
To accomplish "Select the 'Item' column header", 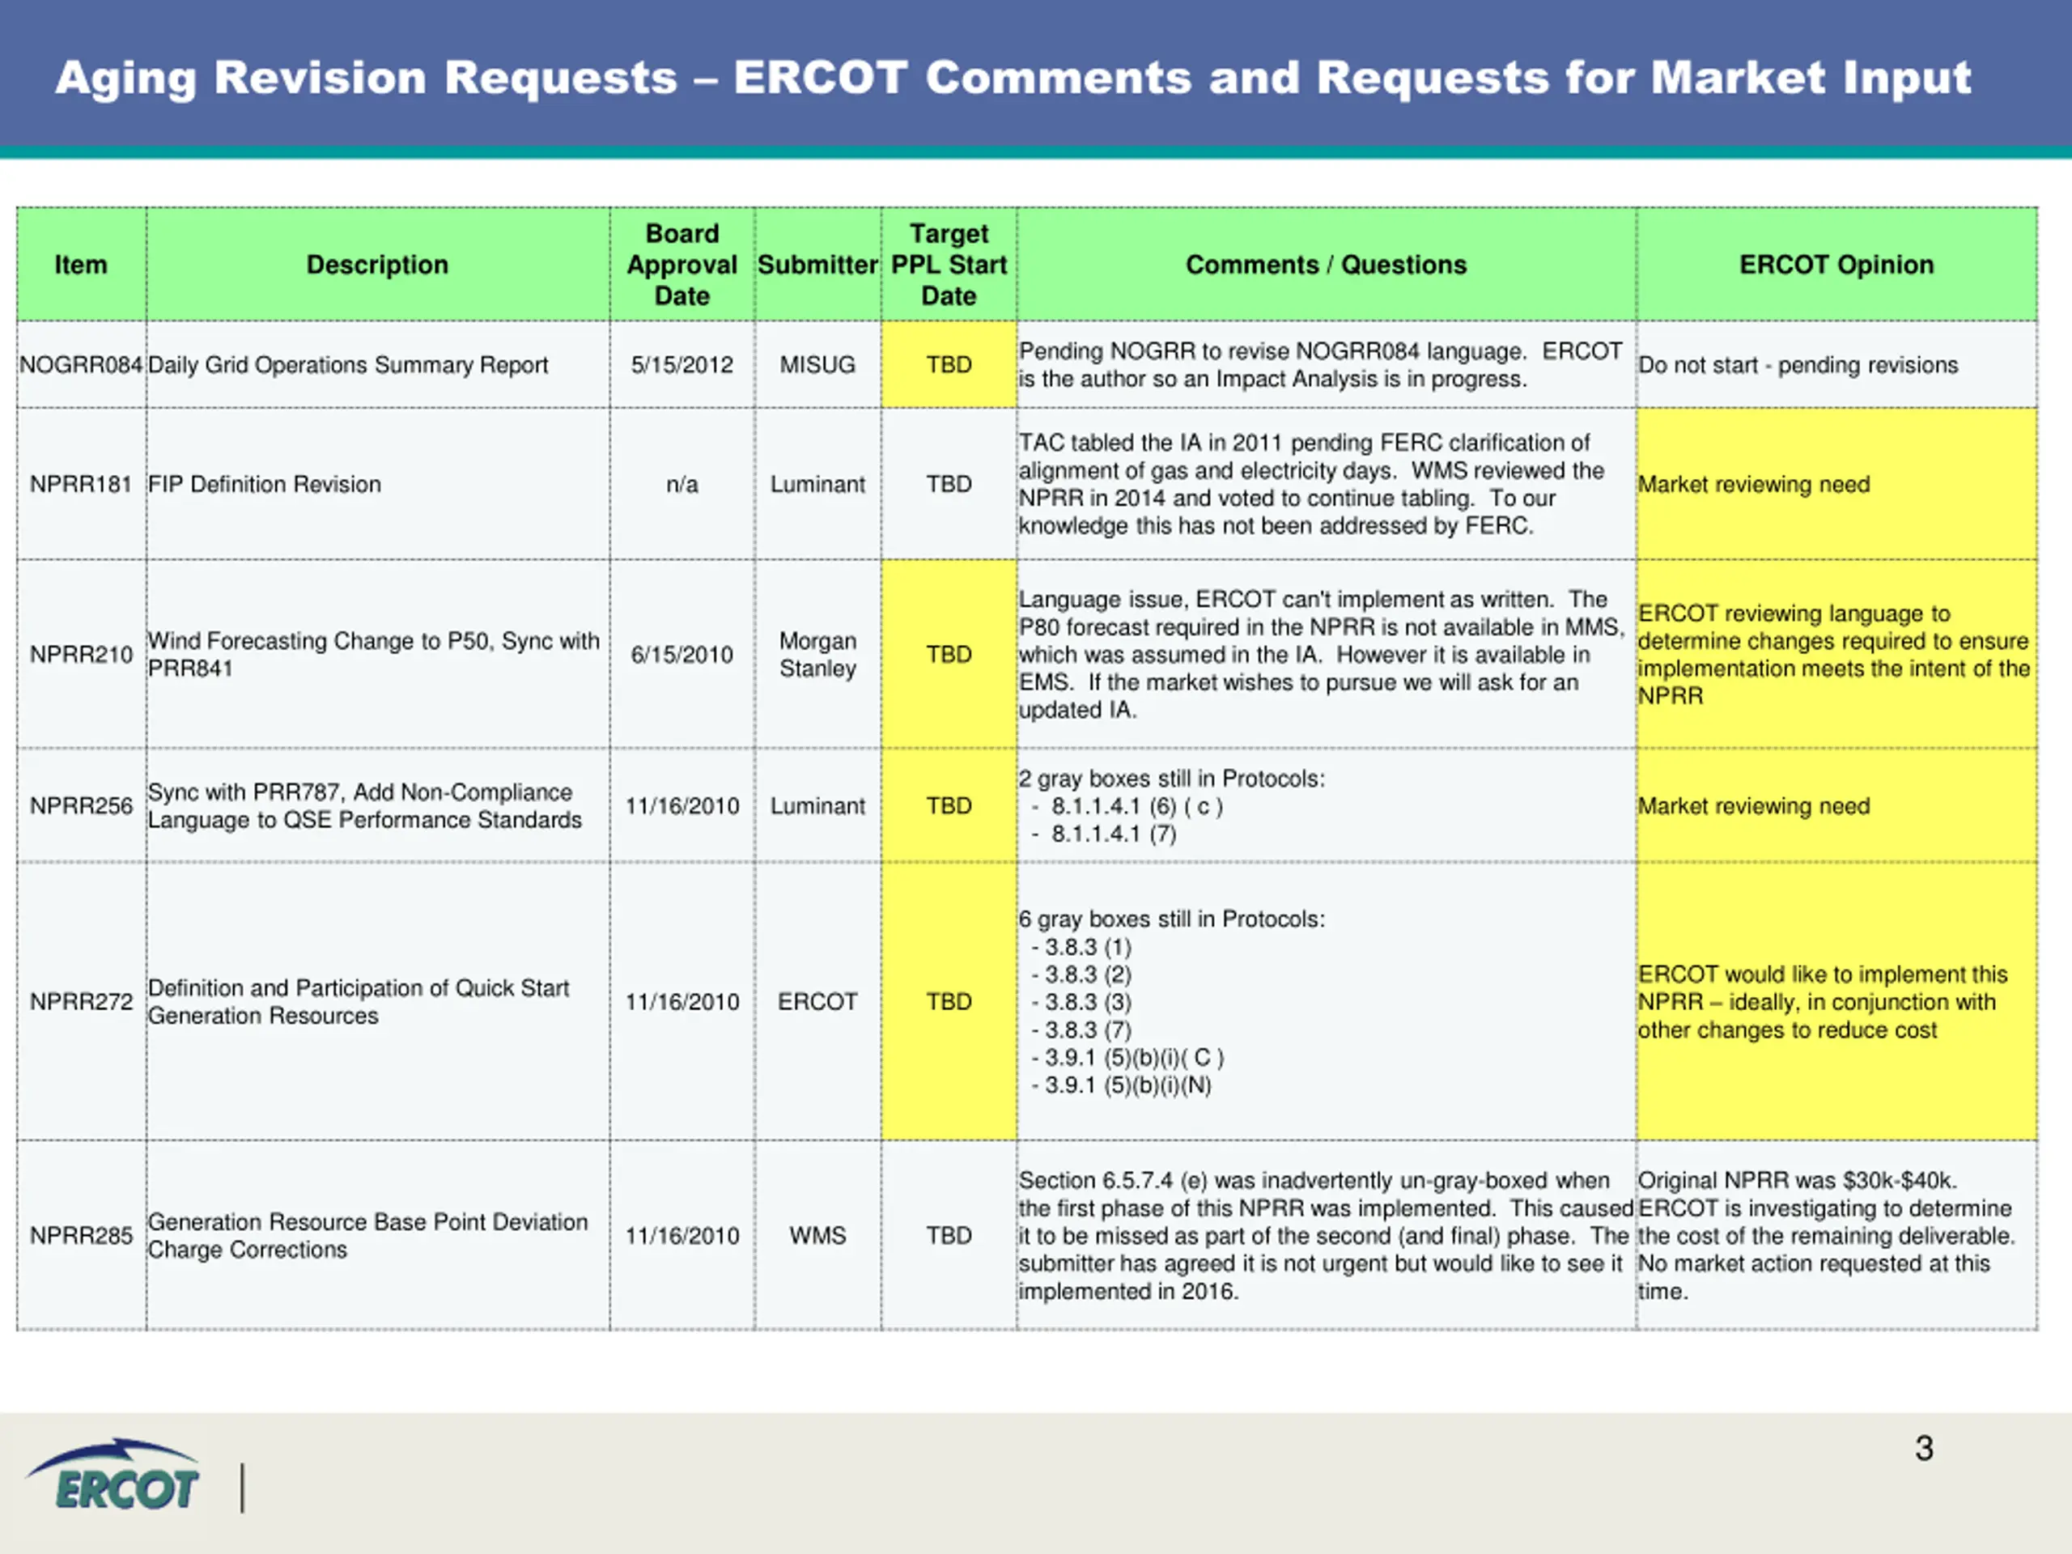I will coord(81,265).
